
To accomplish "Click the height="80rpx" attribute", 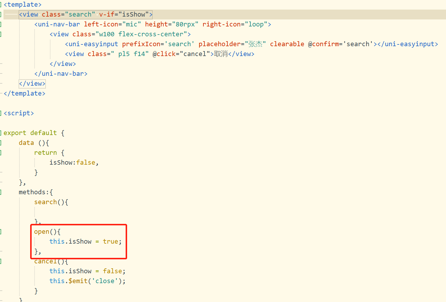I will (x=172, y=24).
